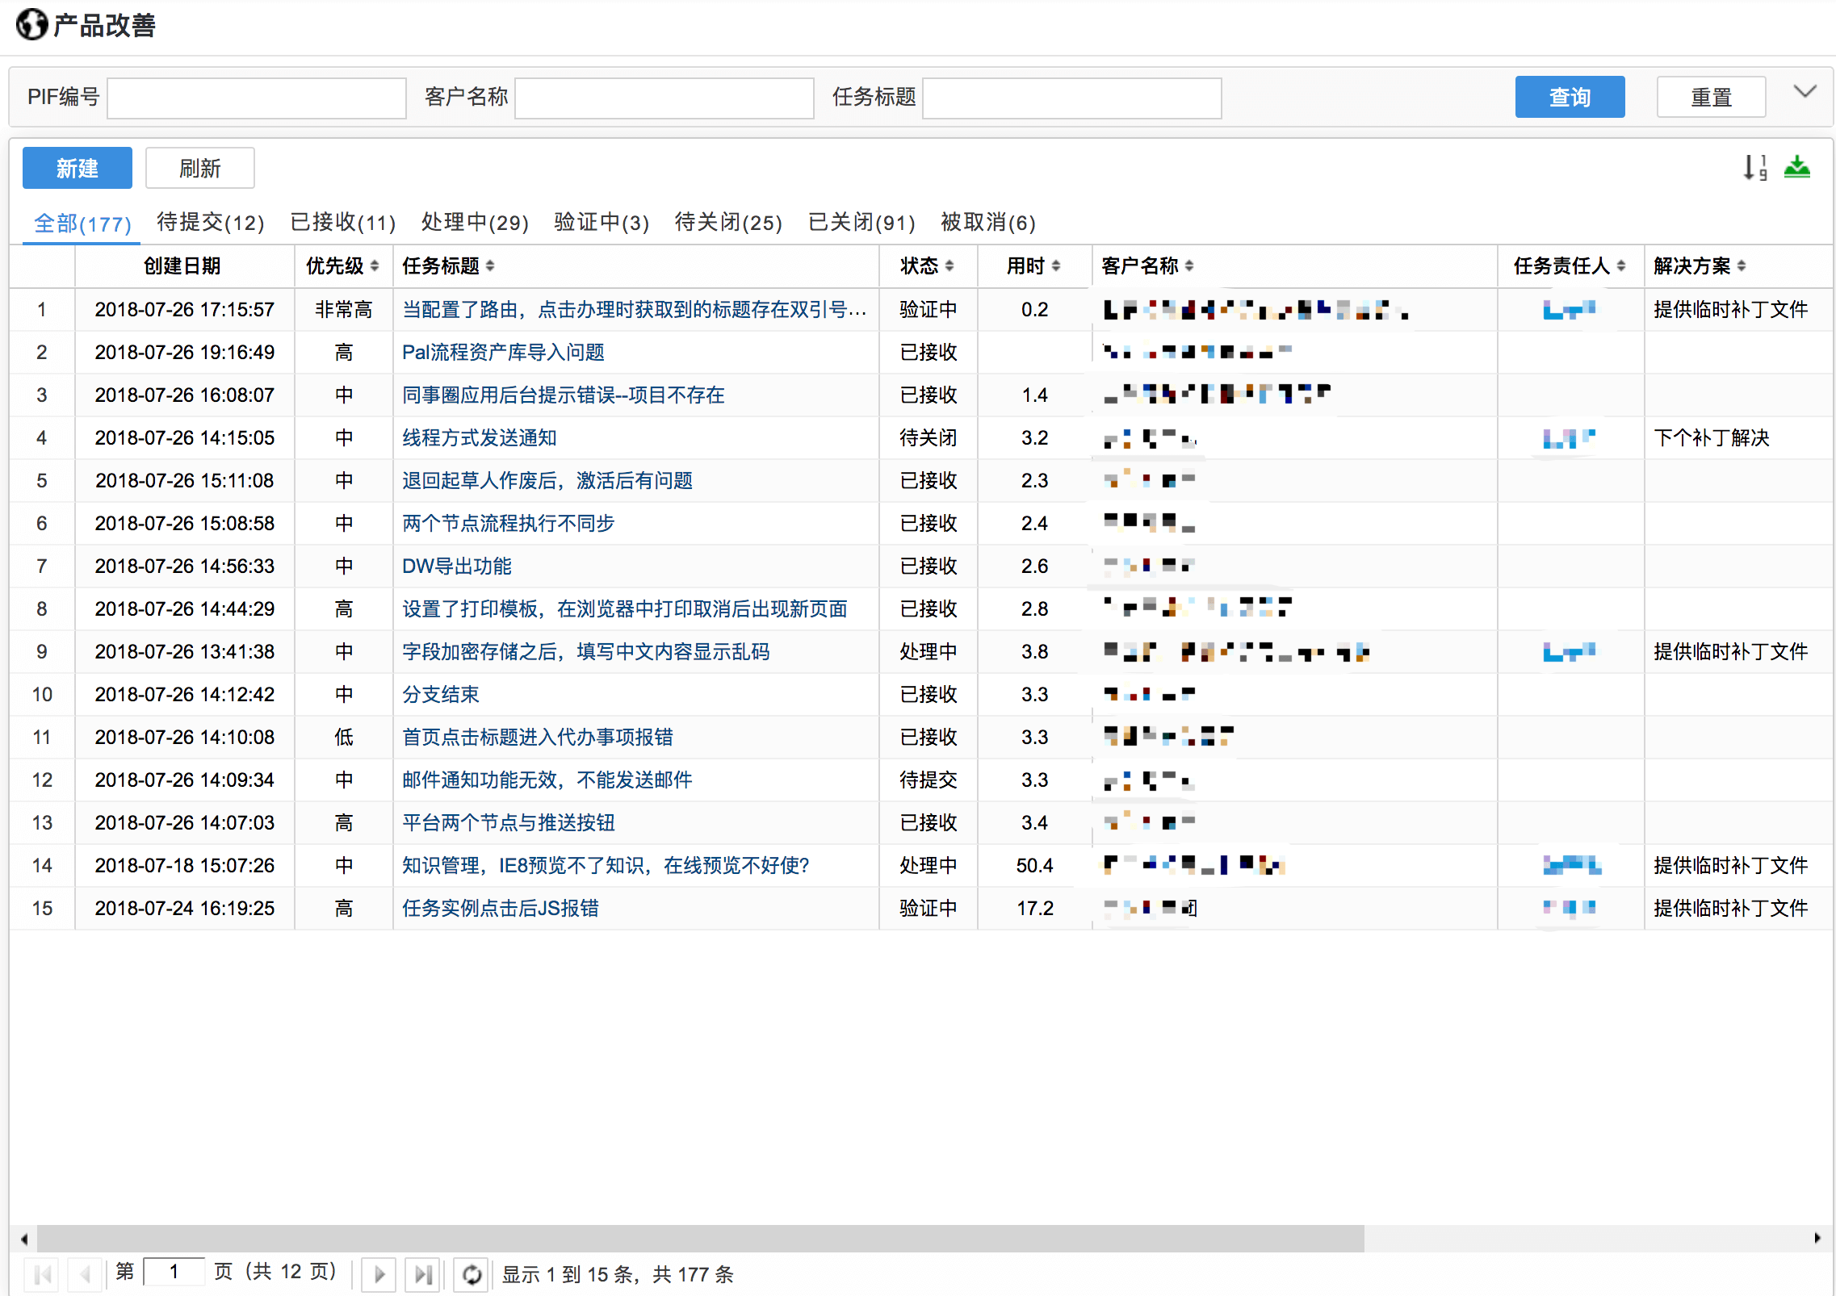The width and height of the screenshot is (1836, 1296).
Task: Click the green export download icon
Action: tap(1796, 168)
